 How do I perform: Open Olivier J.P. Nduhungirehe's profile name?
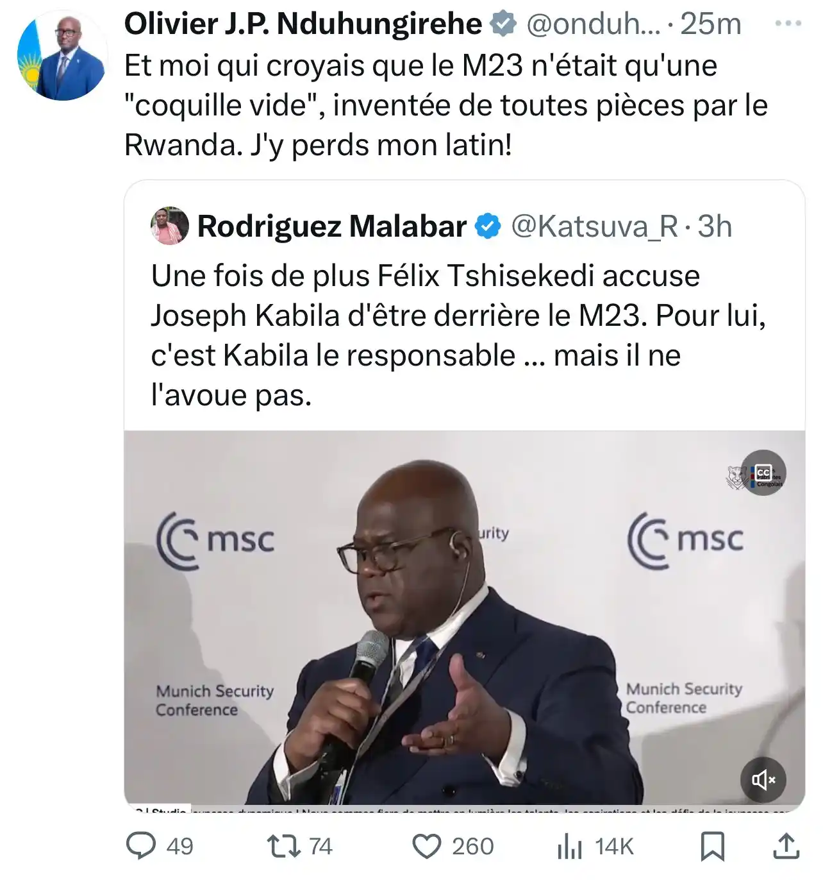(x=301, y=24)
